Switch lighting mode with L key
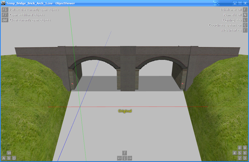The width and height of the screenshot is (249, 162). (x=245, y=20)
